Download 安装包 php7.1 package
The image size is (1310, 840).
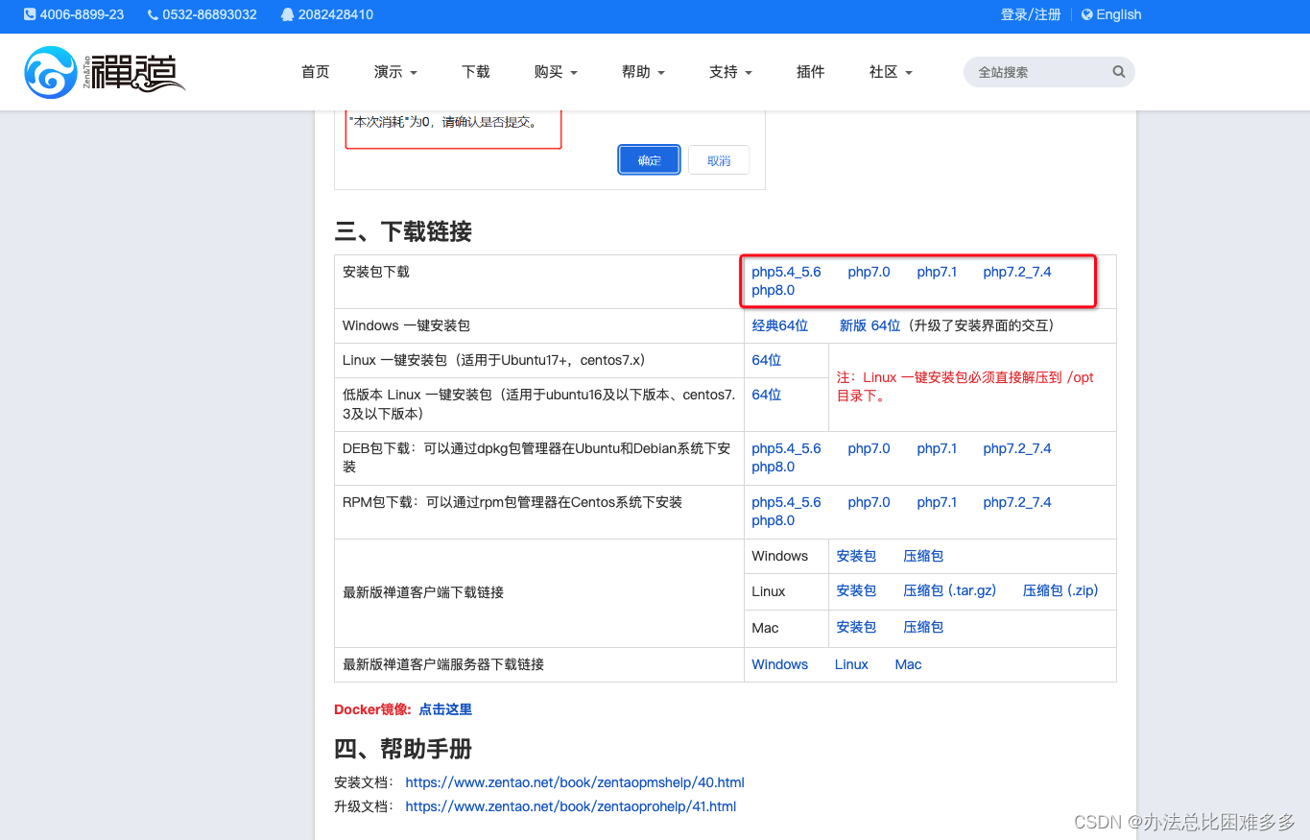(937, 272)
